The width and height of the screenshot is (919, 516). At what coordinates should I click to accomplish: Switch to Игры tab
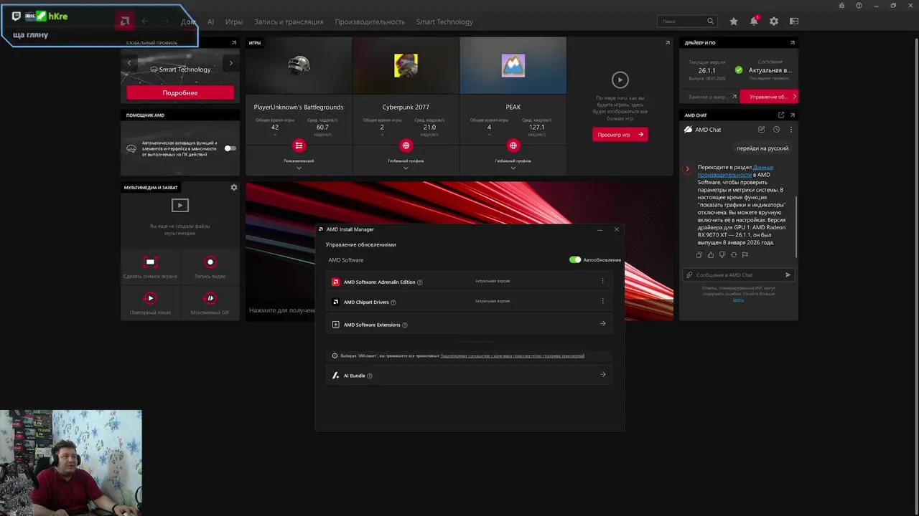click(x=234, y=22)
